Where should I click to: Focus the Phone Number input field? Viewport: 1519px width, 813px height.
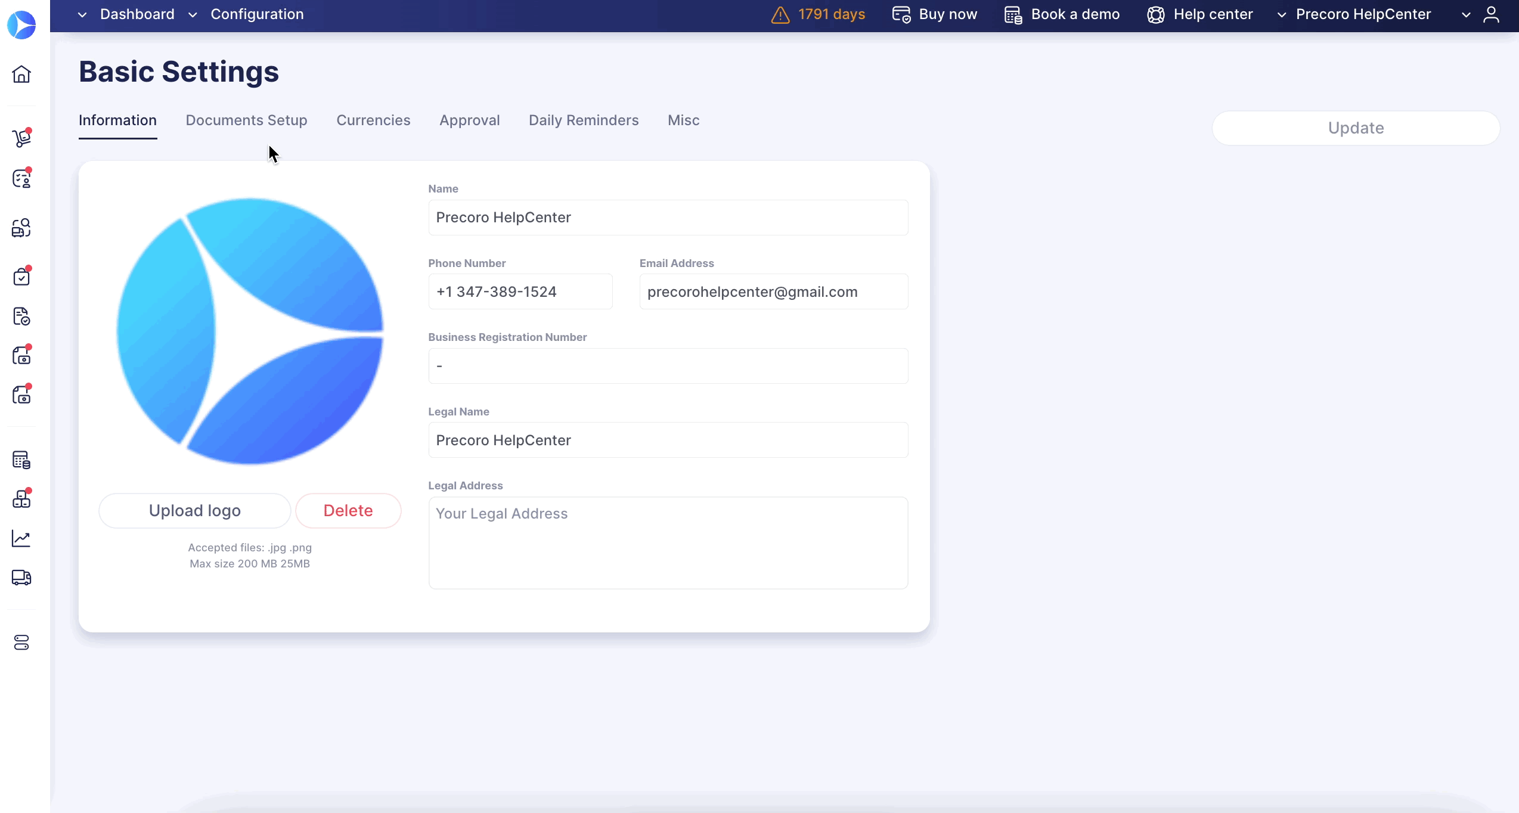point(520,291)
